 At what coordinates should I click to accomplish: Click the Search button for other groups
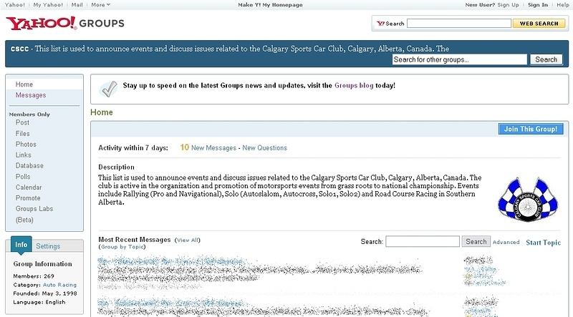(x=546, y=59)
